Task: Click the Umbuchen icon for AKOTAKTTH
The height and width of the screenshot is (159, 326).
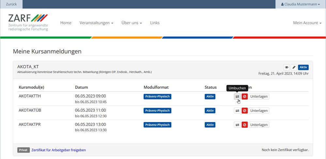Action: click(237, 97)
